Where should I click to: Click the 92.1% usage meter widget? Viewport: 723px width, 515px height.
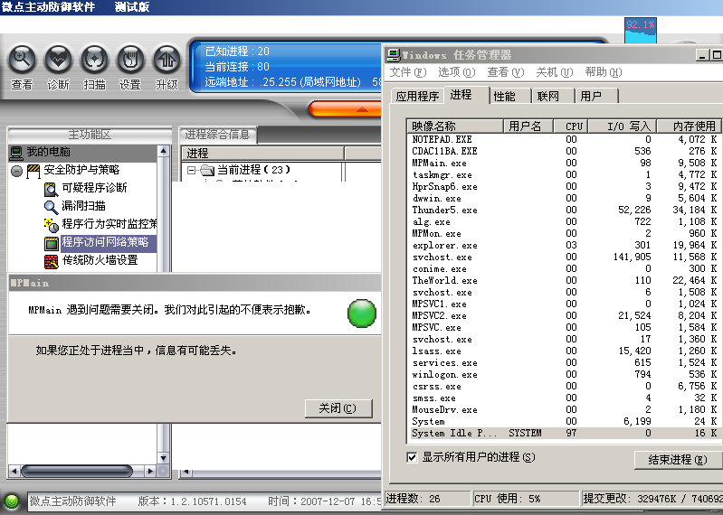click(641, 31)
